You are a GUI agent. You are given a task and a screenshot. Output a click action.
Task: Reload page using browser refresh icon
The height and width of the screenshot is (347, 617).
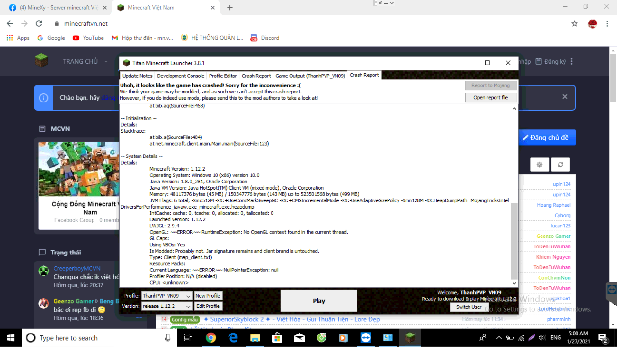tap(39, 23)
